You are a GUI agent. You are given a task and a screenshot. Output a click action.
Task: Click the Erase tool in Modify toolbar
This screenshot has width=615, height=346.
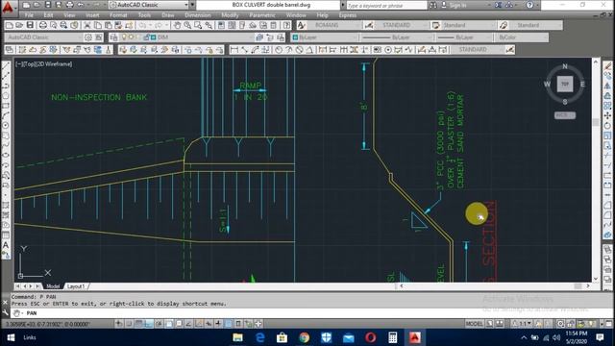[x=607, y=65]
